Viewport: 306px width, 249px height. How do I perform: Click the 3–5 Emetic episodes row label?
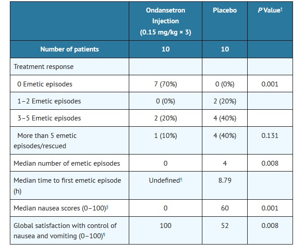point(48,118)
